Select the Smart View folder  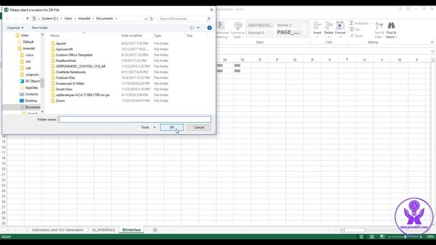tap(64, 89)
